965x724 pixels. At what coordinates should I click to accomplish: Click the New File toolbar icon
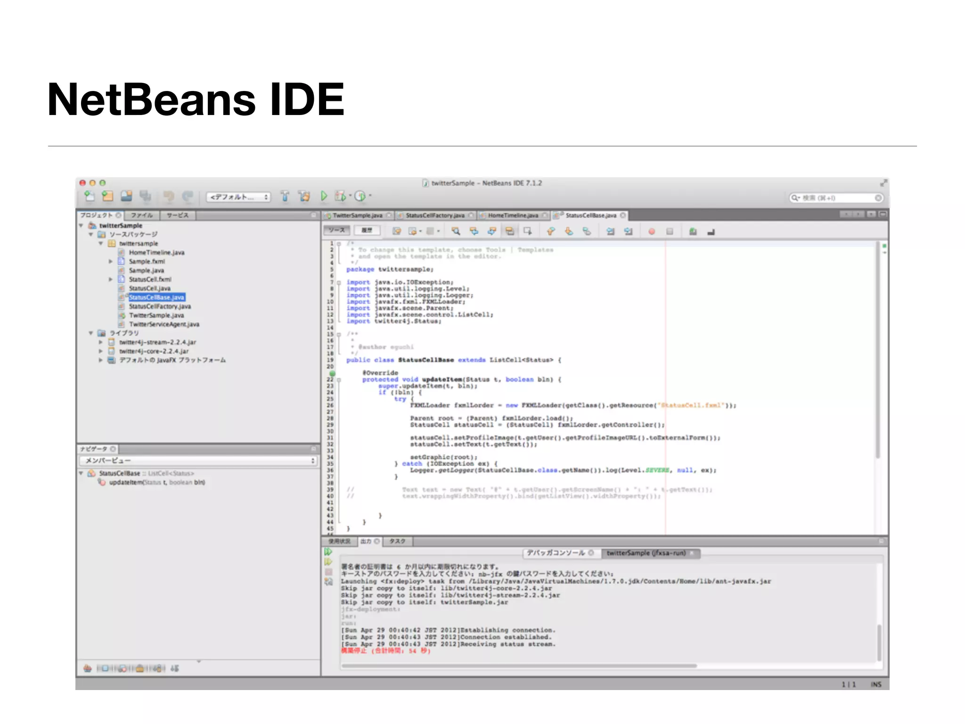89,196
